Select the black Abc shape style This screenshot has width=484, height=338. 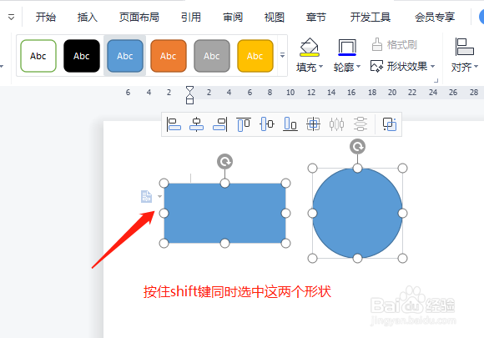click(x=82, y=56)
